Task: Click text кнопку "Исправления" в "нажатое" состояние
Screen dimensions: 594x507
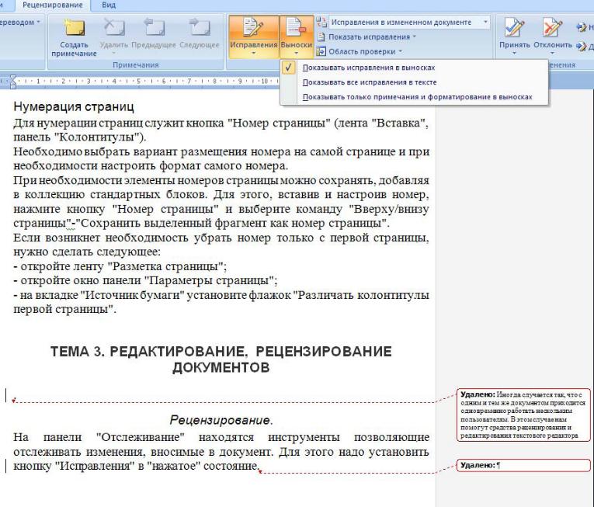Action: (136, 466)
